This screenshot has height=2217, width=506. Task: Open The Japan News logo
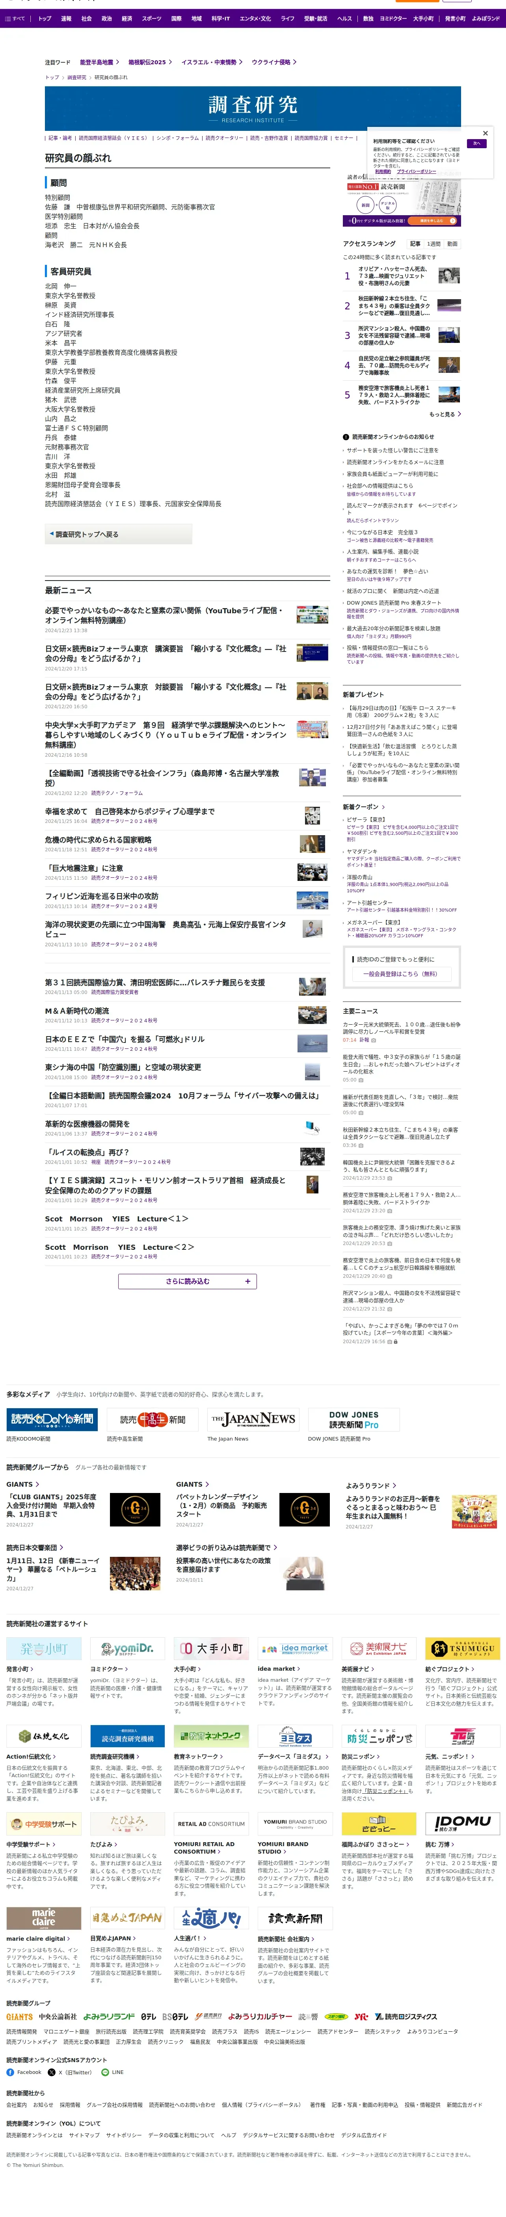pyautogui.click(x=253, y=1419)
